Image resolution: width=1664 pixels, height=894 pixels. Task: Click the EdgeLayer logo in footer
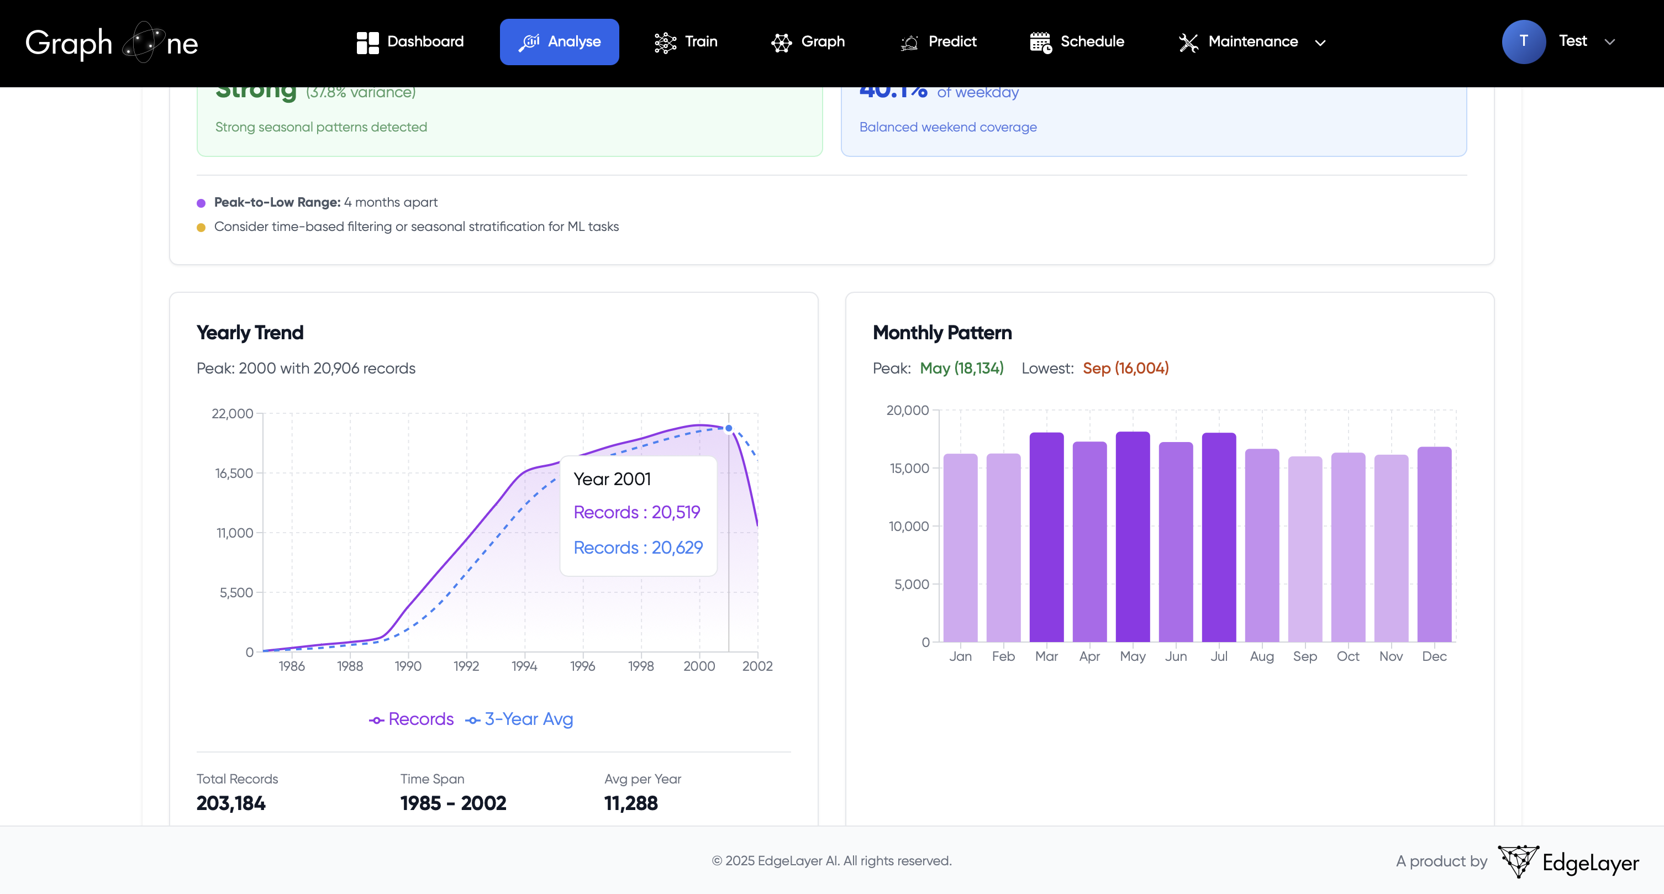(x=1568, y=860)
